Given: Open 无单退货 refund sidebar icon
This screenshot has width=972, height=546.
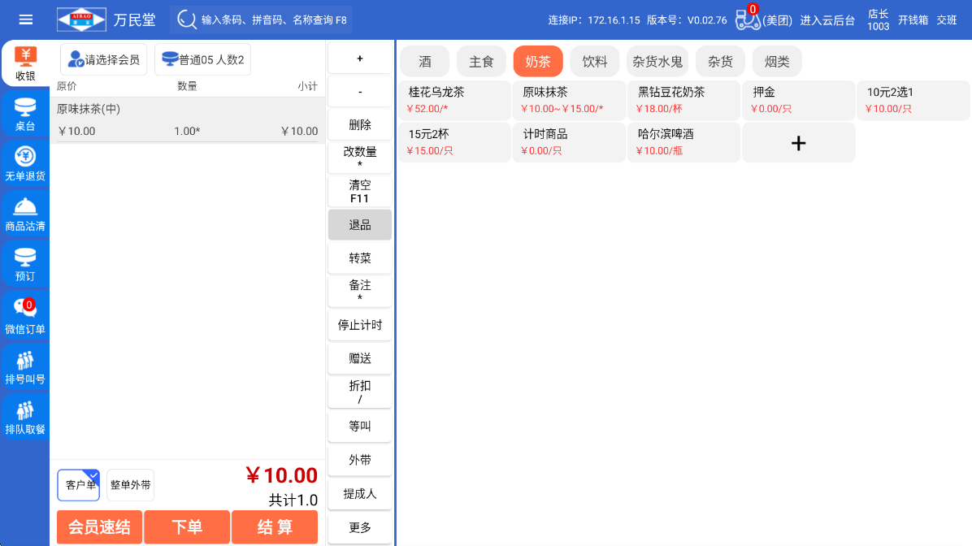Looking at the screenshot, I should pyautogui.click(x=25, y=164).
